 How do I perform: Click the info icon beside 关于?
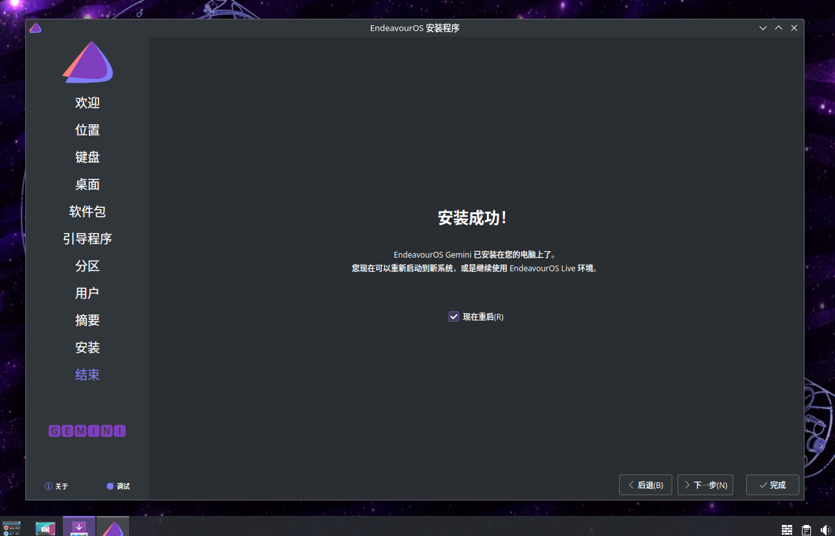pos(49,486)
